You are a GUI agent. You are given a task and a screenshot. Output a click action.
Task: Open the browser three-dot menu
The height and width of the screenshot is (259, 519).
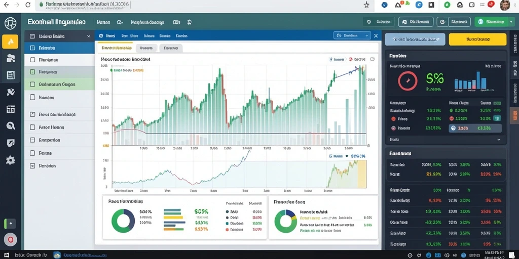click(515, 5)
